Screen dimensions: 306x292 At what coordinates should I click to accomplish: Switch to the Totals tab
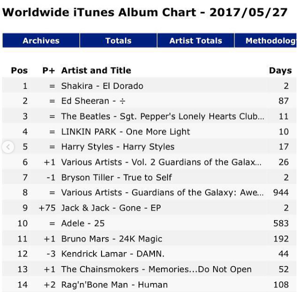(118, 41)
